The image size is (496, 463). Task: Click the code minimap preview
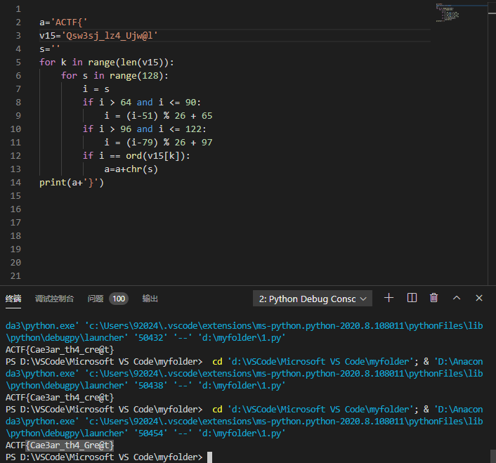pyautogui.click(x=448, y=13)
